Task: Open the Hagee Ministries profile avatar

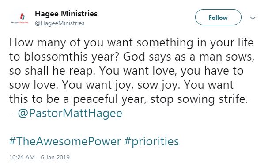Action: 20,18
